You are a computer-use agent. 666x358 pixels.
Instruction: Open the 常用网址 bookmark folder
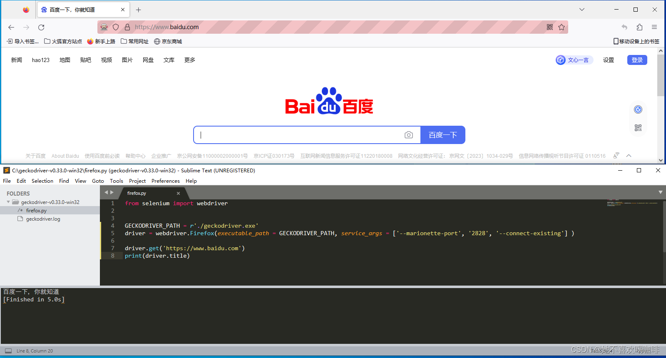135,41
